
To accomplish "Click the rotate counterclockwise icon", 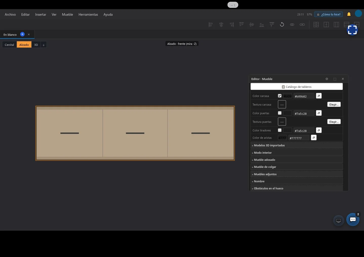I will point(282,25).
